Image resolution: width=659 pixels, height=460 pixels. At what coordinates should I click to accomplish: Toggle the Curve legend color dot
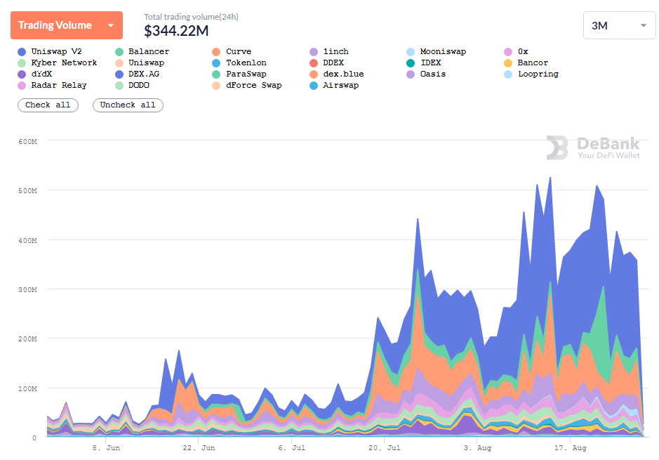click(x=216, y=52)
